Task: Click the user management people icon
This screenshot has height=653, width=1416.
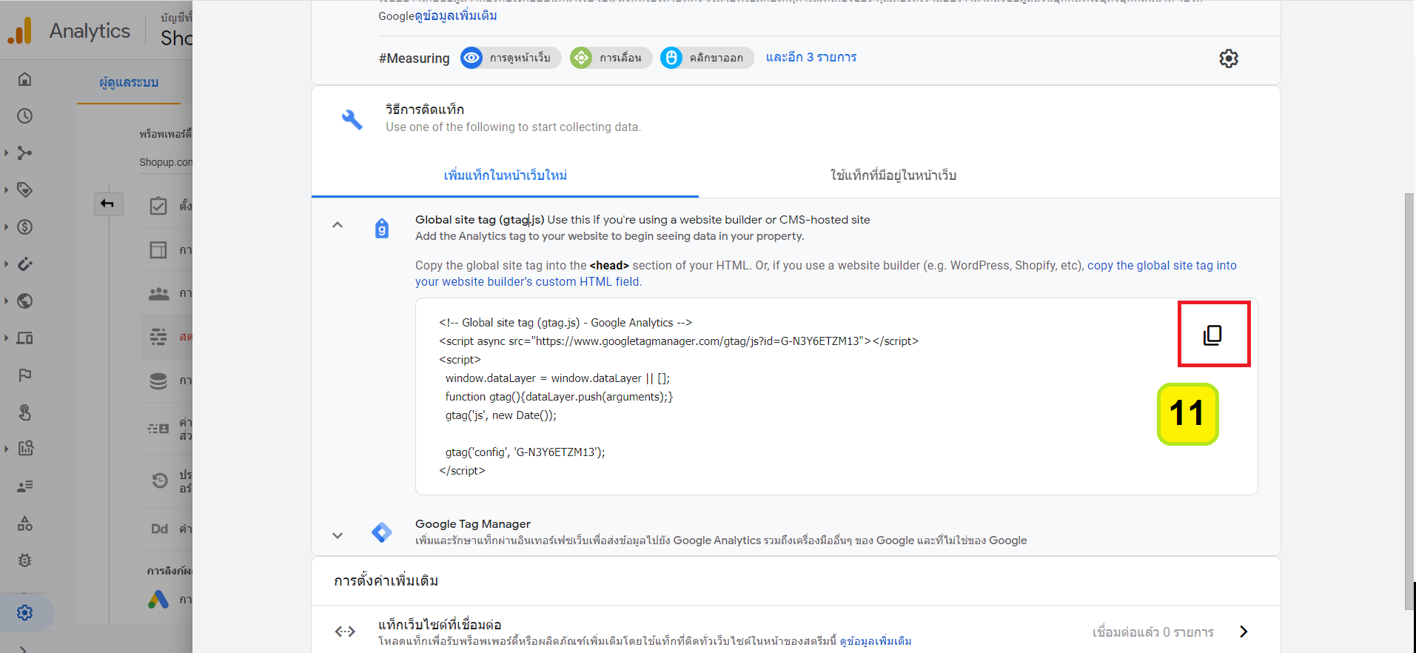Action: point(159,294)
